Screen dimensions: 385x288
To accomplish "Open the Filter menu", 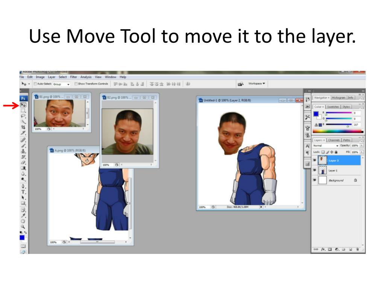I will (x=73, y=77).
